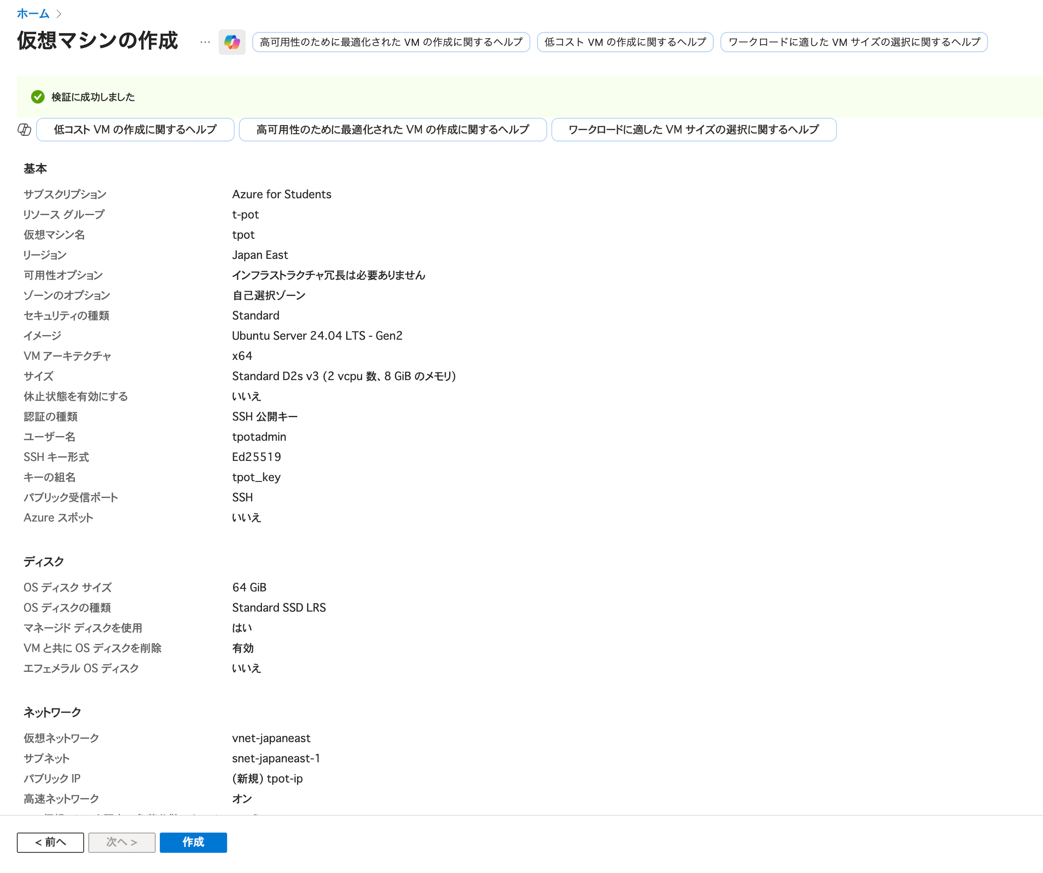Click the ホーム breadcrumb link
The image size is (1043, 873).
pyautogui.click(x=33, y=13)
